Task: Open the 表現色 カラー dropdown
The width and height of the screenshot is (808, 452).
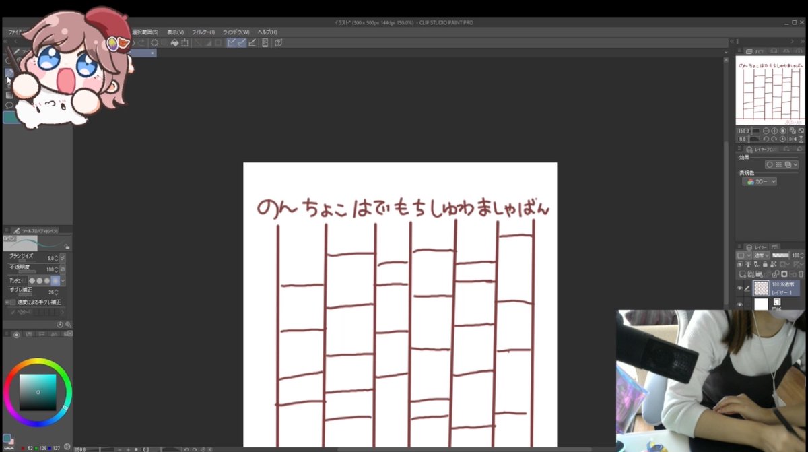Action: point(760,181)
